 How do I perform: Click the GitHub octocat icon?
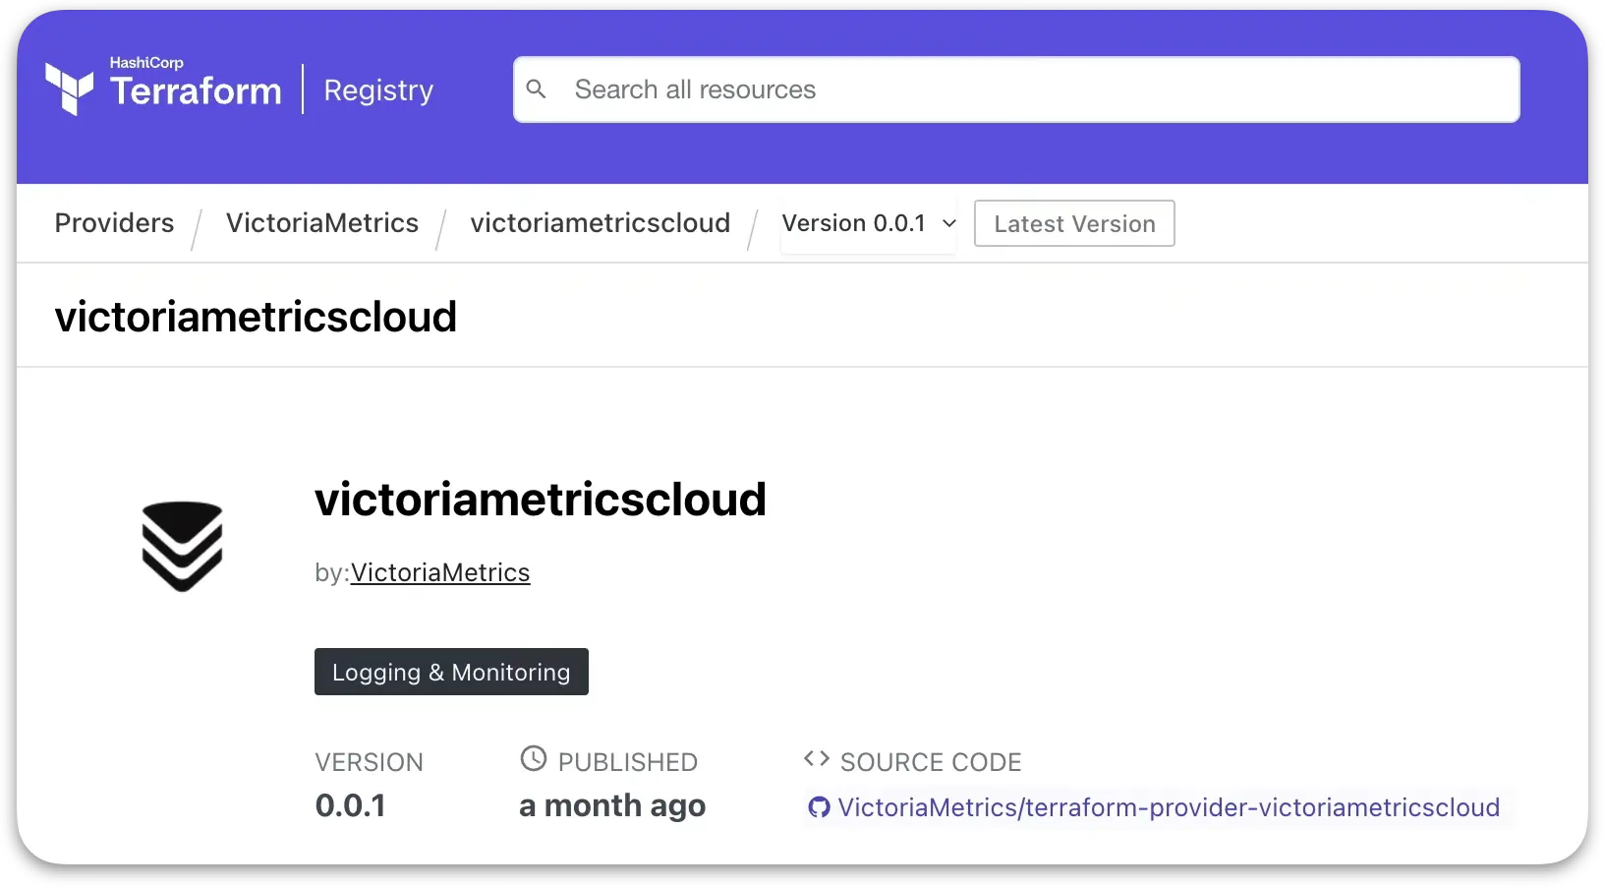click(819, 808)
